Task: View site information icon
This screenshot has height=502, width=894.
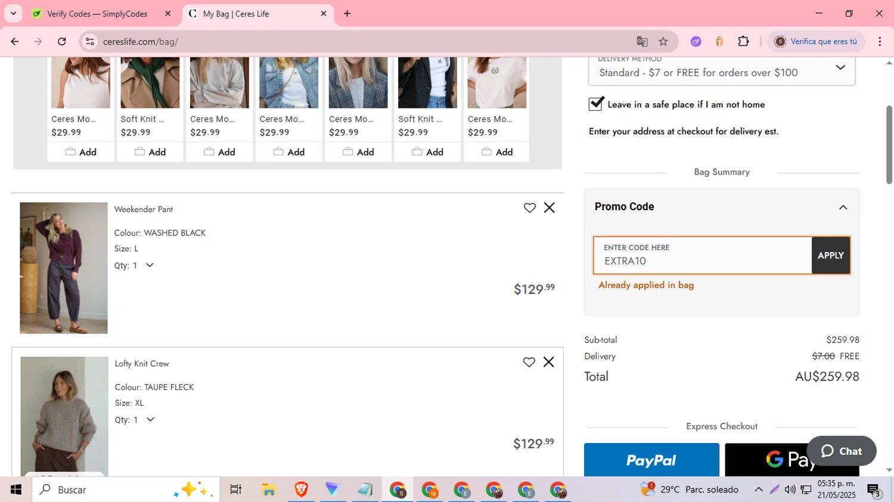Action: [90, 42]
